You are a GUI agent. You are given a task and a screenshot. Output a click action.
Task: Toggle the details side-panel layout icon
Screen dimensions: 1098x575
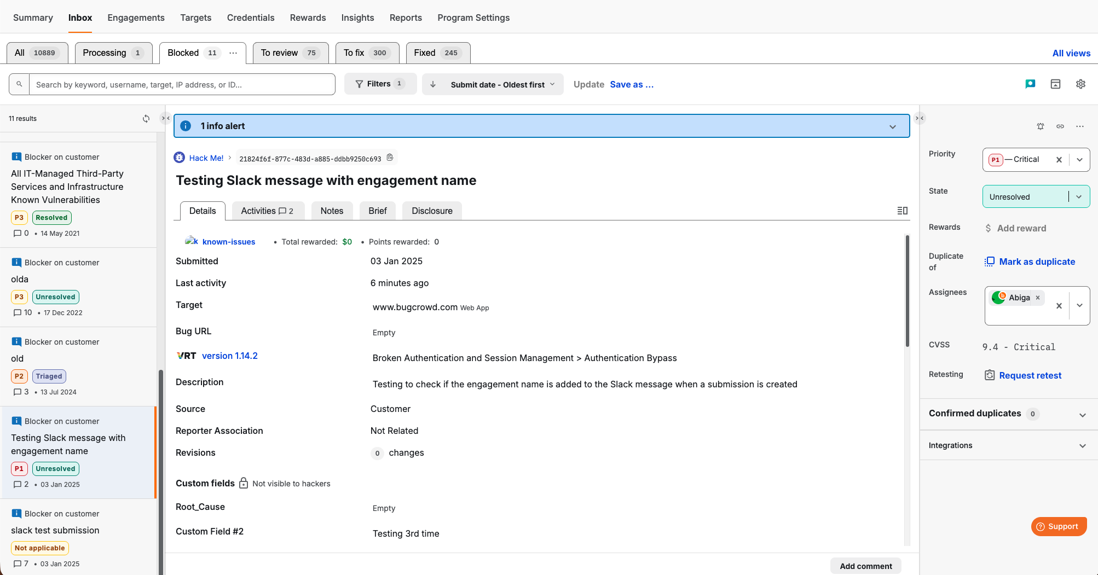click(903, 211)
